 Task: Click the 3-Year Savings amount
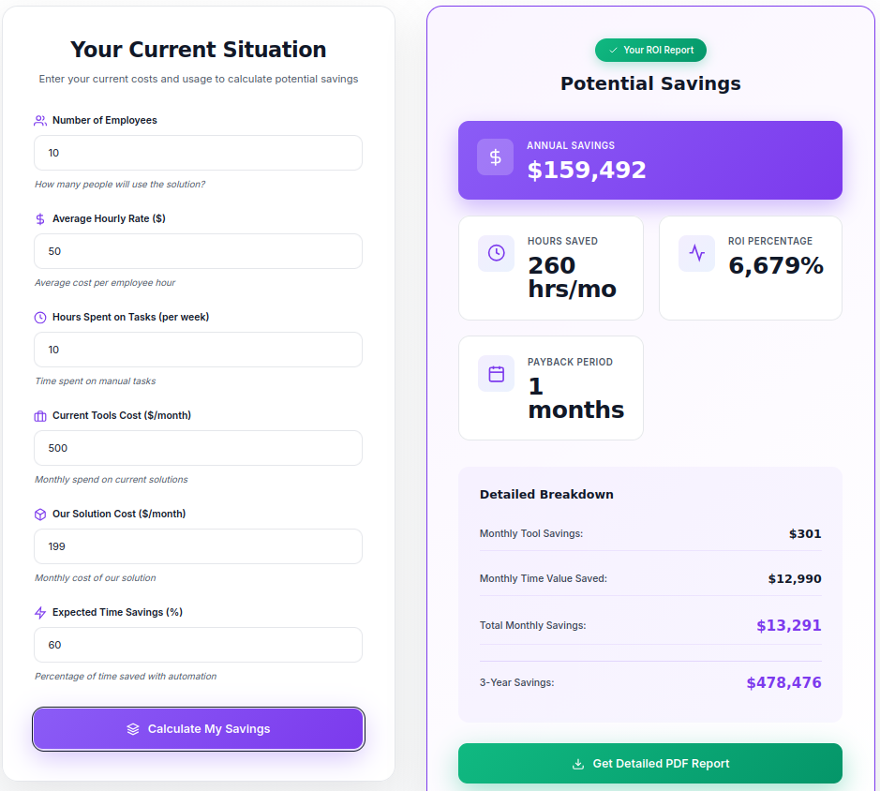[x=783, y=683]
